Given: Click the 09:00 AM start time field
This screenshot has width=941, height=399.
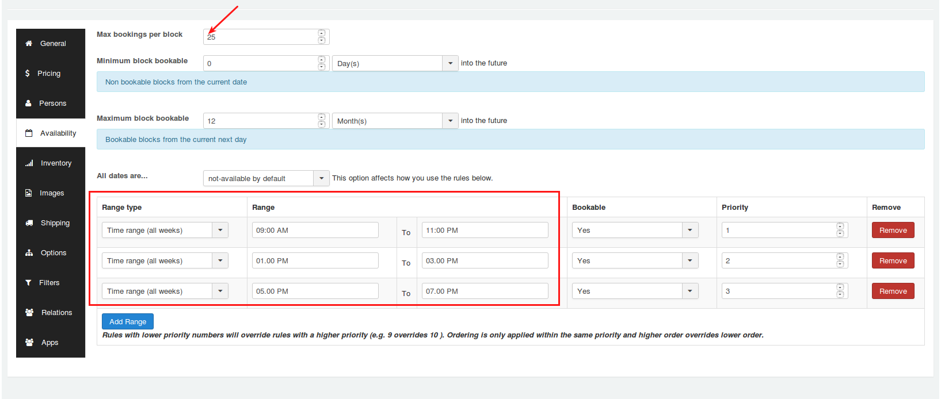Looking at the screenshot, I should [315, 230].
